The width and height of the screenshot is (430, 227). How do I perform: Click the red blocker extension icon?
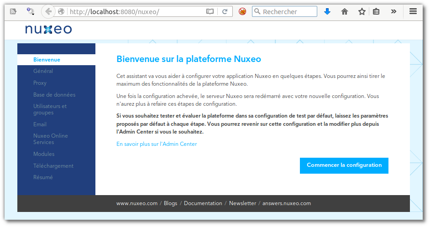[242, 11]
